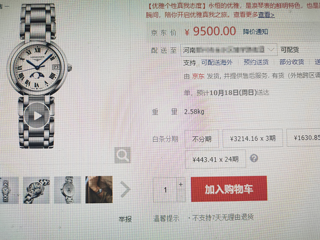Viewport: 320px width, 240px height.
Task: Open 降价通知 price alert link
Action: pyautogui.click(x=255, y=32)
